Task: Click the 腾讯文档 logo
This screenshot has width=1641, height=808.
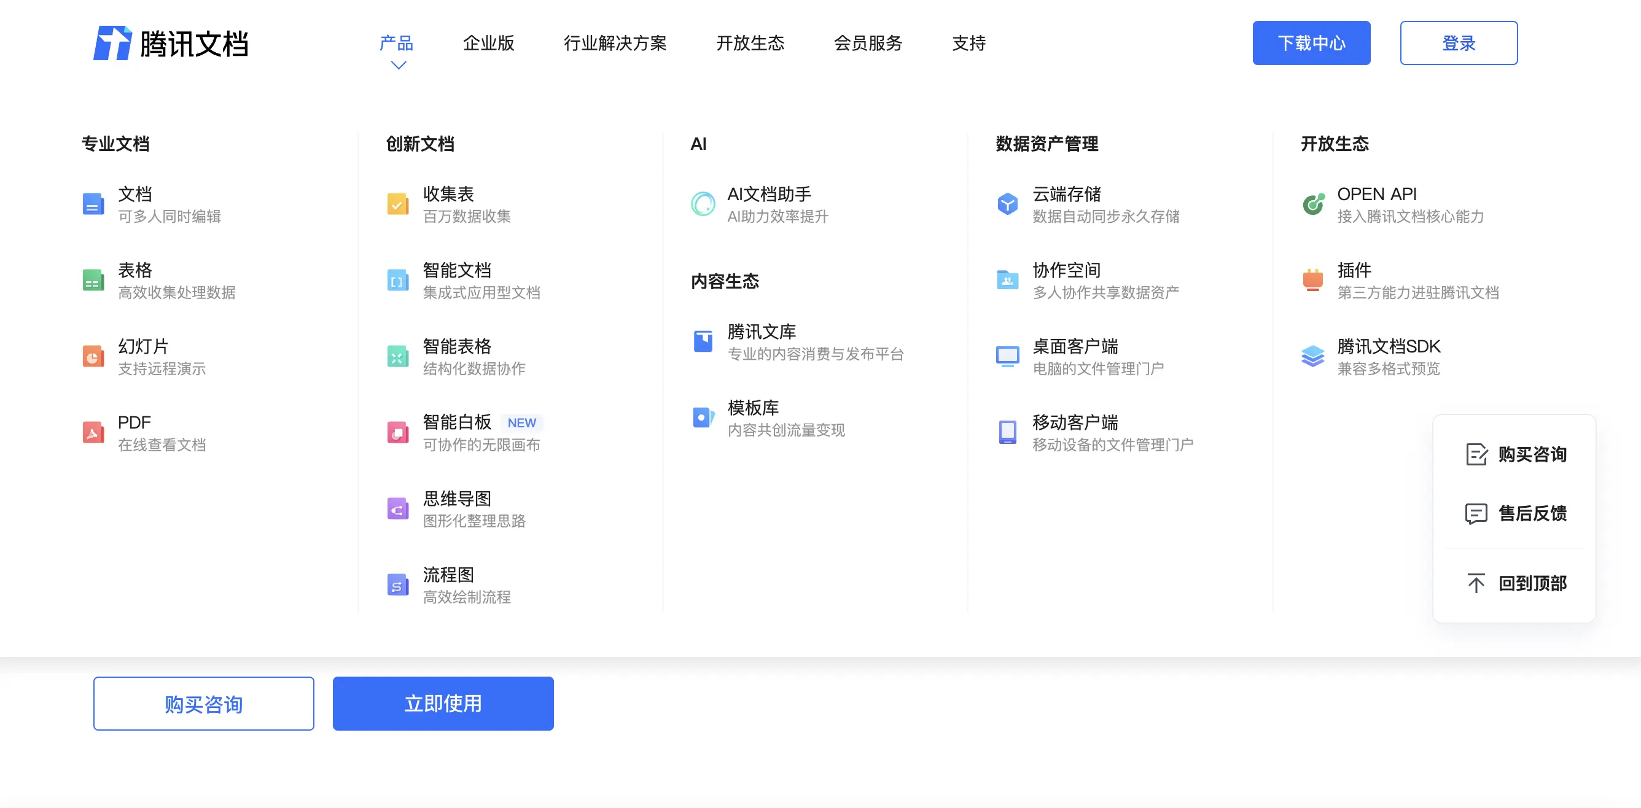Action: [x=172, y=42]
